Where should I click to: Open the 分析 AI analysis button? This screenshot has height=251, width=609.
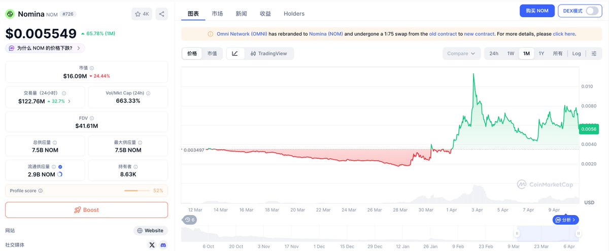coord(565,220)
